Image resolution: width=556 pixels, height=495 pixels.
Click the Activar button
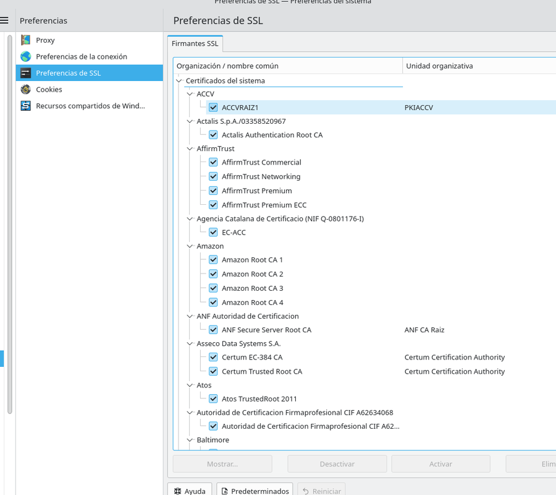[440, 463]
